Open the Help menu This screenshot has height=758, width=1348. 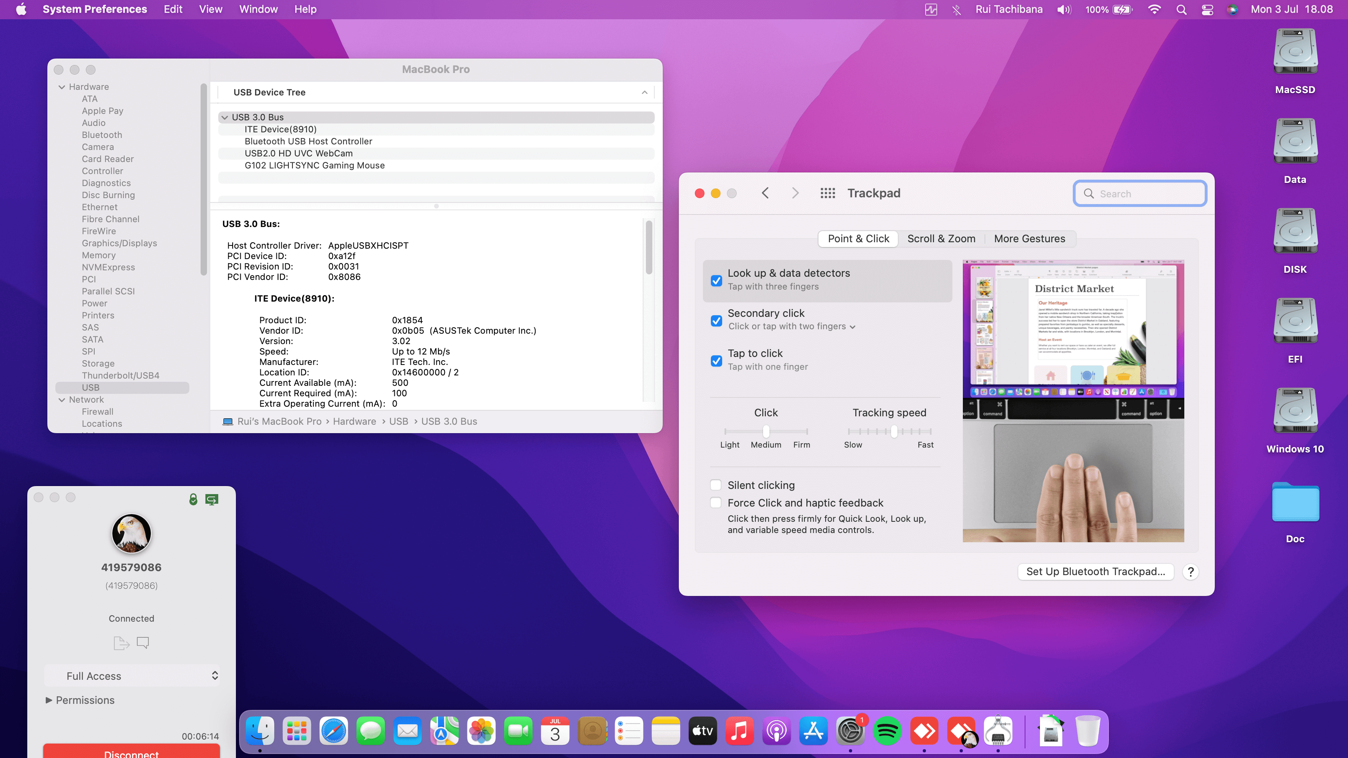[x=305, y=9]
